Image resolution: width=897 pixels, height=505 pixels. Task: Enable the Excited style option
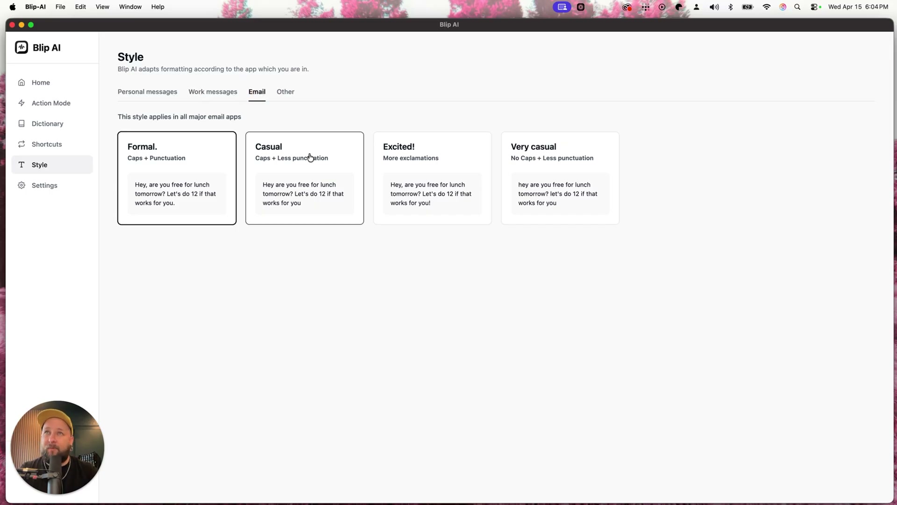pyautogui.click(x=432, y=178)
